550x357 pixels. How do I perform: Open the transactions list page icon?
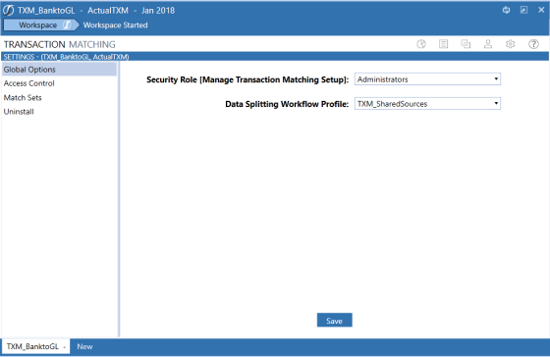click(x=443, y=44)
